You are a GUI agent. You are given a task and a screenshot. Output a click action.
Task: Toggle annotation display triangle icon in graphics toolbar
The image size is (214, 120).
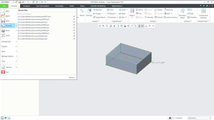coord(146,26)
